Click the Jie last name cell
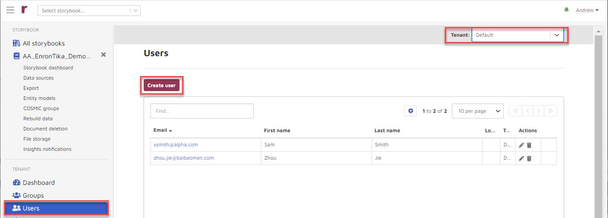Image resolution: width=608 pixels, height=218 pixels. click(427, 158)
